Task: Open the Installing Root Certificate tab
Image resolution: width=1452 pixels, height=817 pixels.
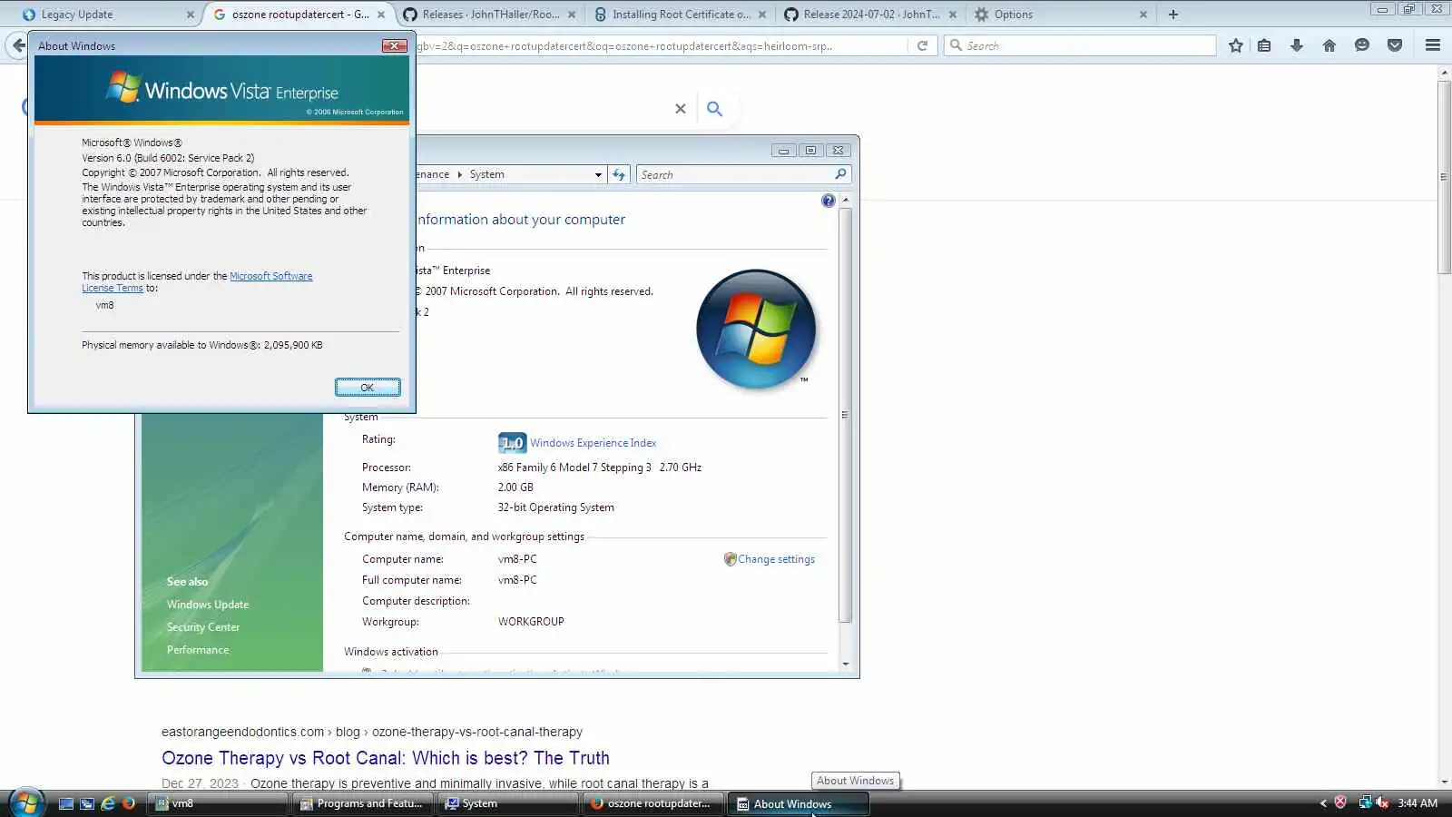Action: click(x=681, y=15)
